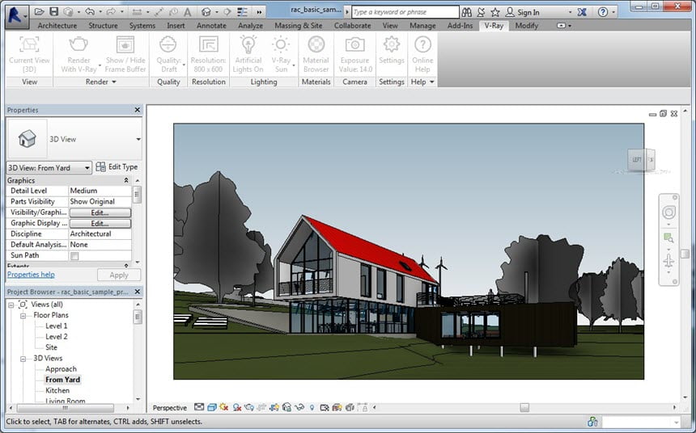Viewport: 696px width, 433px height.
Task: Expand the quick access toolbar overflow arrows
Action: [259, 12]
